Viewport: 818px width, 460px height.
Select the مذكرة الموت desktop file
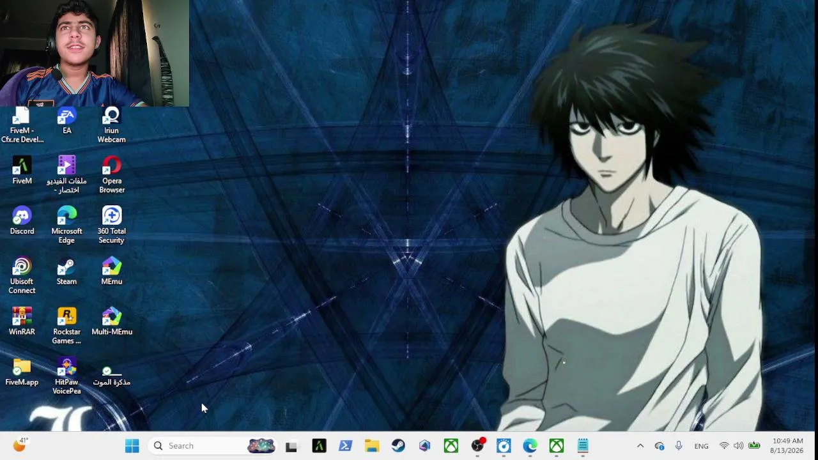click(111, 376)
